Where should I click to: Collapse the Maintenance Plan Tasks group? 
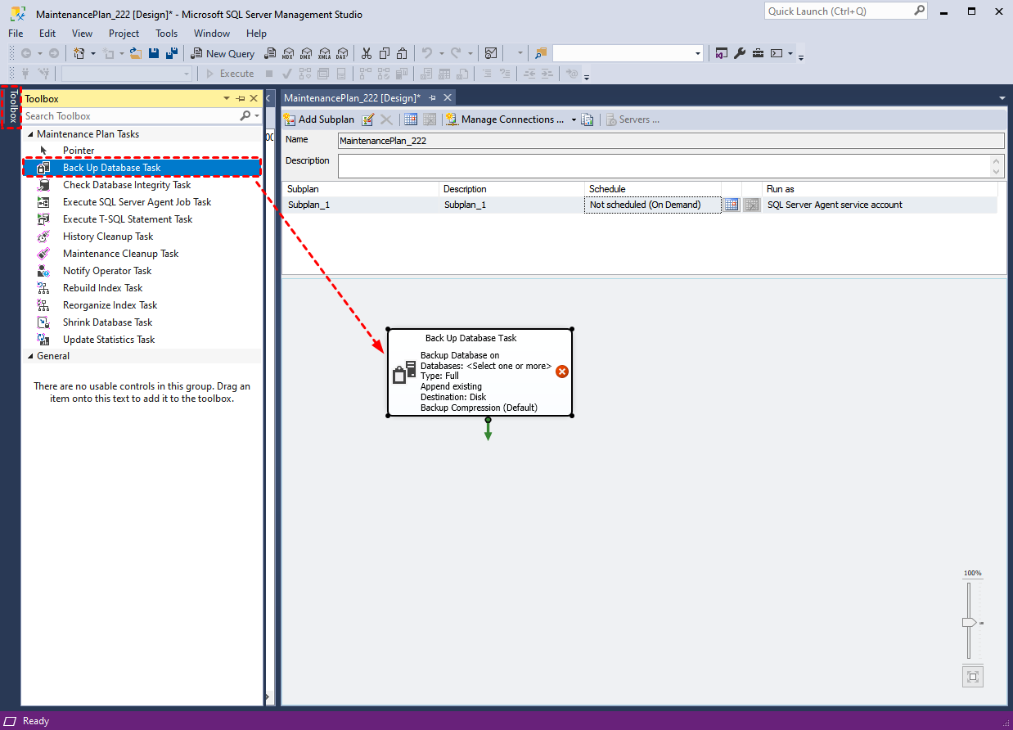(31, 134)
